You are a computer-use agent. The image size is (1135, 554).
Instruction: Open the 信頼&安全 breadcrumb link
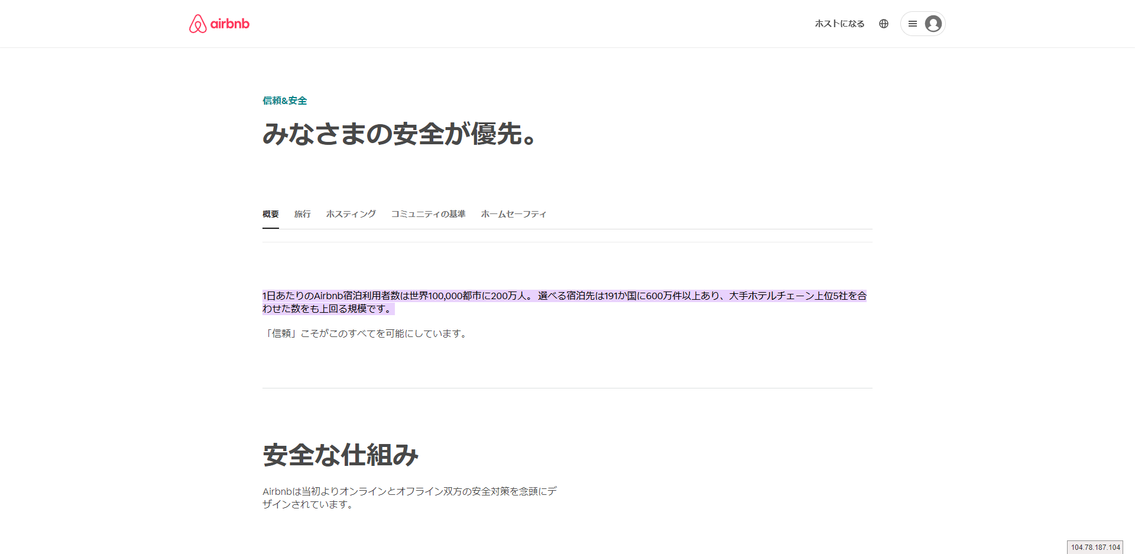pos(284,101)
